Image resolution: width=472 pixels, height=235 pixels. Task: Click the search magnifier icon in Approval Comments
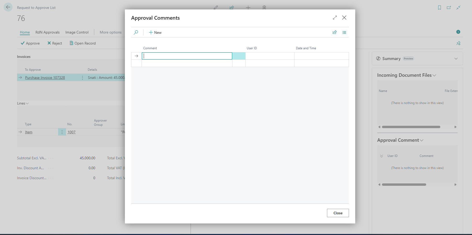(x=136, y=32)
